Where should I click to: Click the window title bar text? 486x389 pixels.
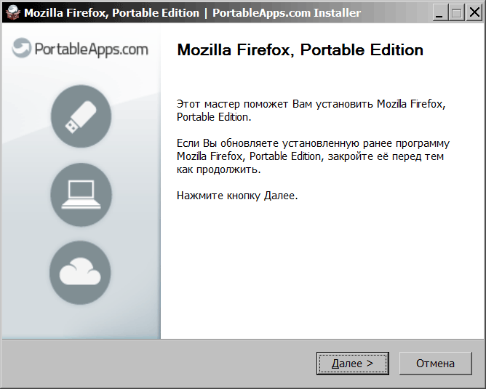[x=111, y=13]
